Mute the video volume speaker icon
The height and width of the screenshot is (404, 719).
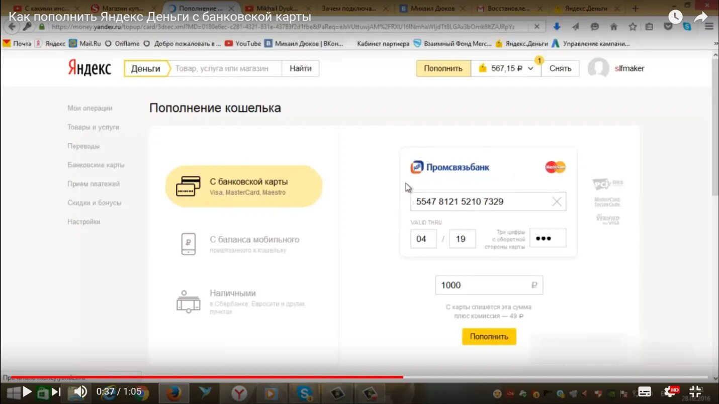click(80, 391)
